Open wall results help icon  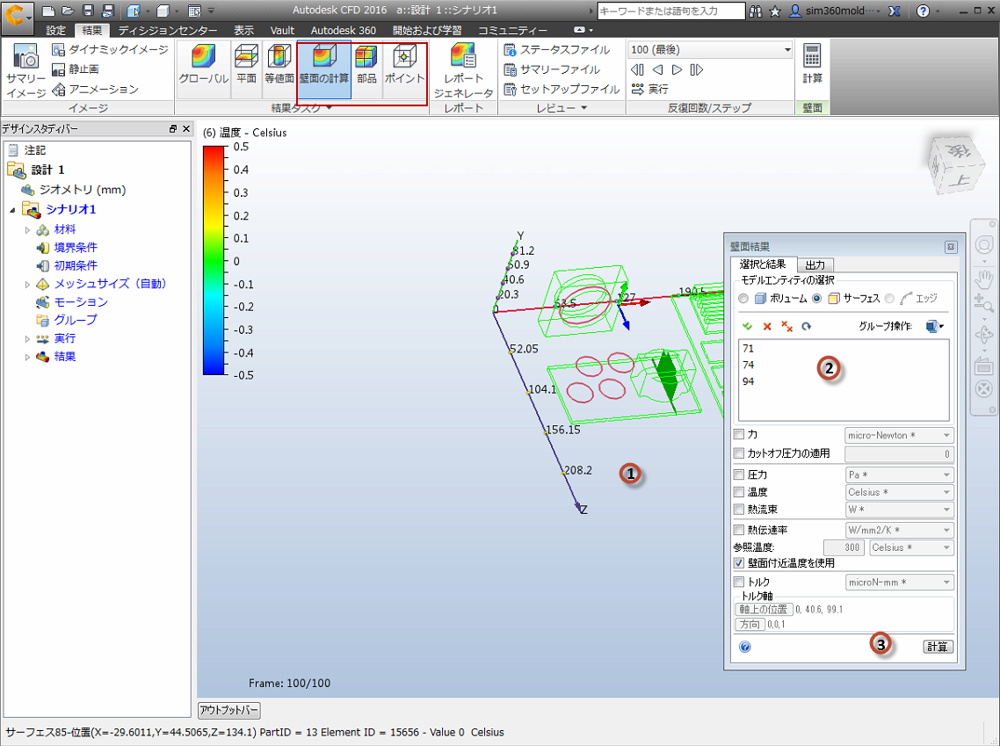pos(744,647)
